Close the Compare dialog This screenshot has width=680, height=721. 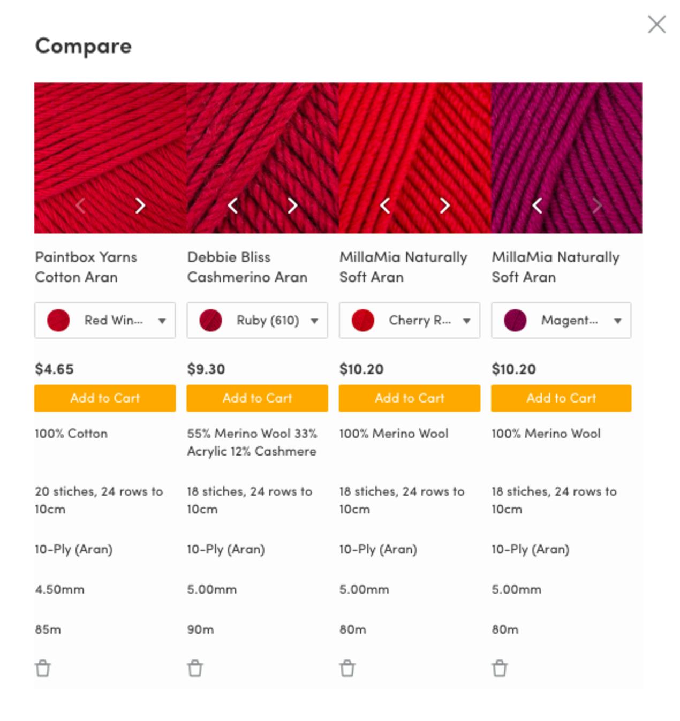657,24
